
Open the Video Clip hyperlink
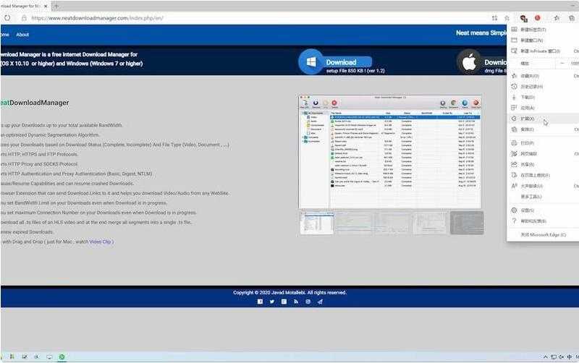click(100, 242)
